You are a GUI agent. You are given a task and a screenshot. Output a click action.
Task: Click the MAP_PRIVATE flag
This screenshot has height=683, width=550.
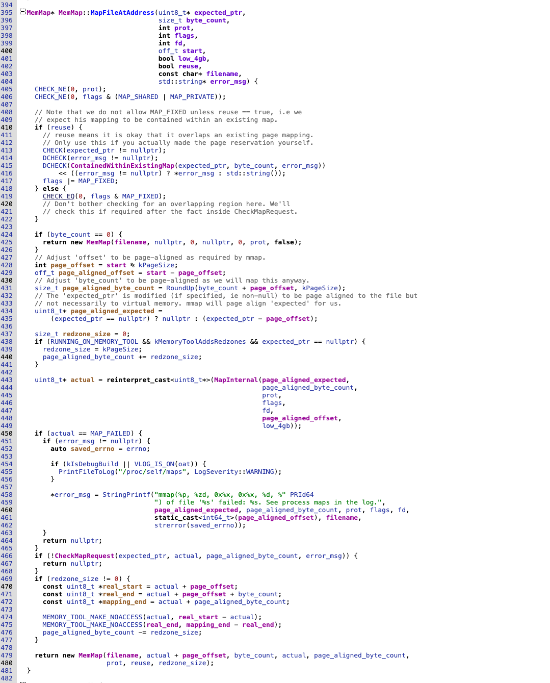pyautogui.click(x=192, y=97)
